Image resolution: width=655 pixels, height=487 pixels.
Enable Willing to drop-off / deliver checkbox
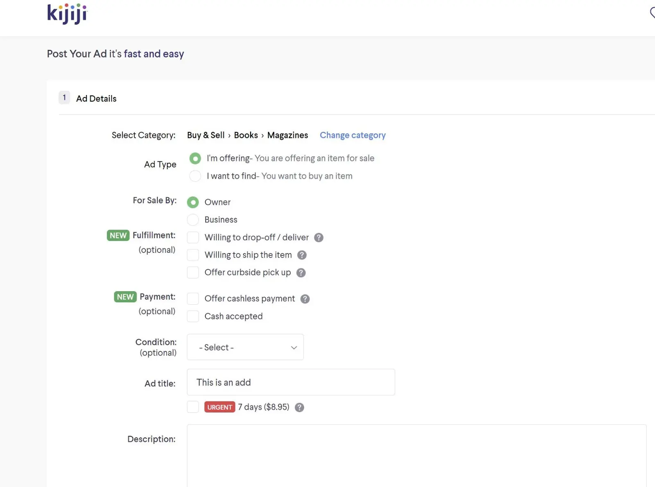tap(193, 238)
